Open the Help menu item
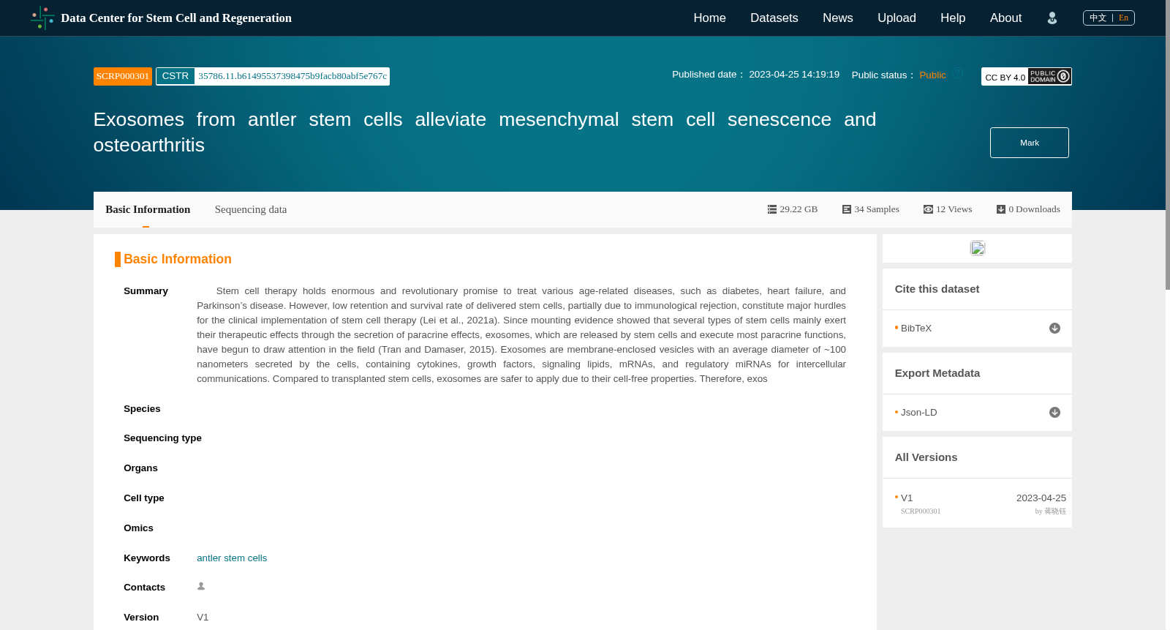 click(953, 18)
